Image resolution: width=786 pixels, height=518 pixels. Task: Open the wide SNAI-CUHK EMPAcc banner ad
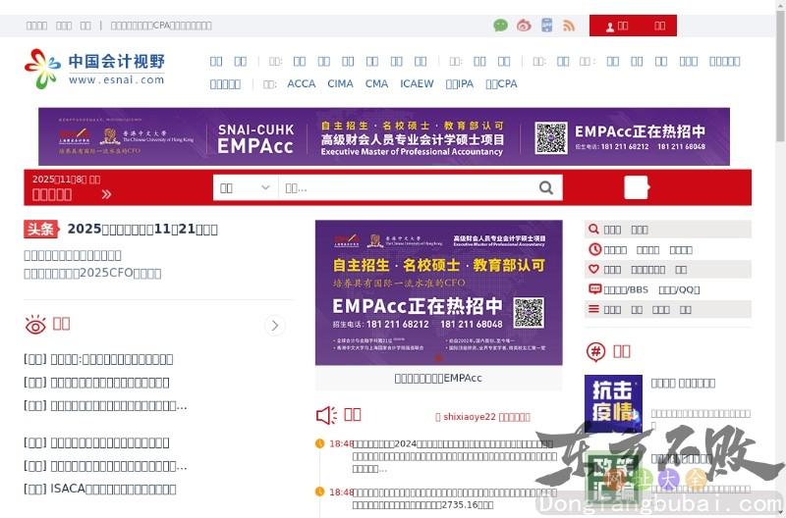coord(384,136)
